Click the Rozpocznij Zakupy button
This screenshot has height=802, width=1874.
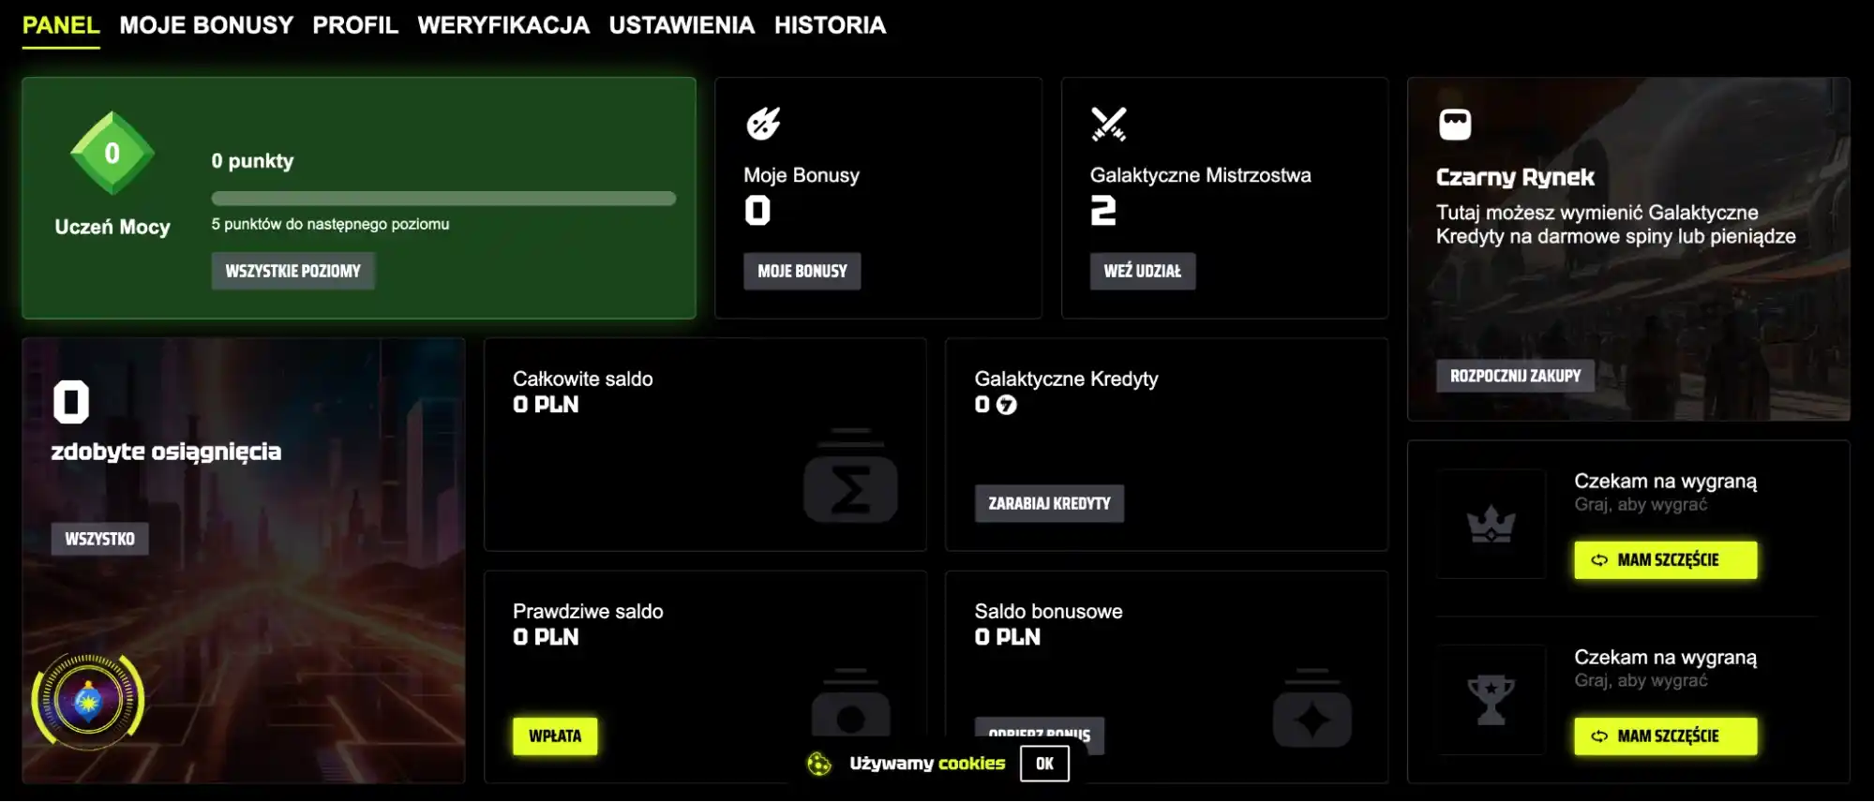(1515, 376)
